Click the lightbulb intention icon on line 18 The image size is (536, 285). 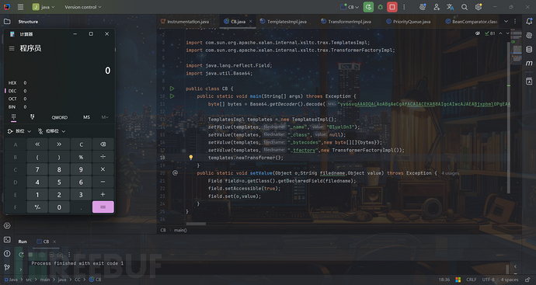point(191,158)
